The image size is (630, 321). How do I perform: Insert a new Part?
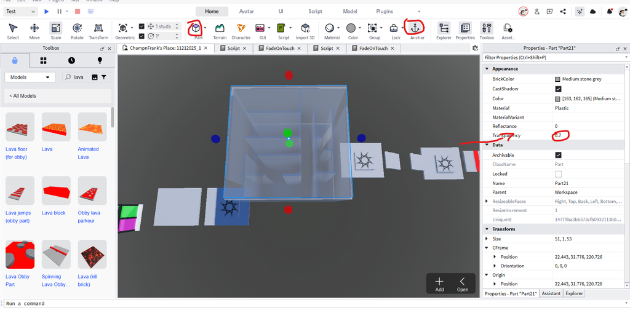coord(196,28)
